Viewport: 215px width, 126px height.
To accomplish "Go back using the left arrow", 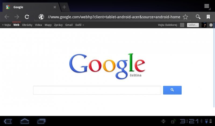I will (x=7, y=17).
